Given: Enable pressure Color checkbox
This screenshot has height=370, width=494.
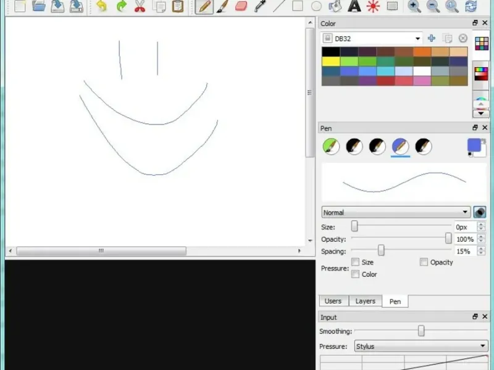Looking at the screenshot, I should coord(356,274).
